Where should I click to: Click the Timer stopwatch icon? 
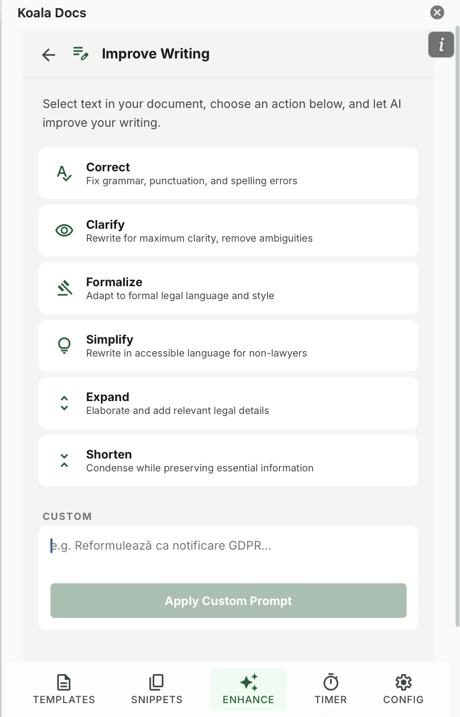pos(330,682)
